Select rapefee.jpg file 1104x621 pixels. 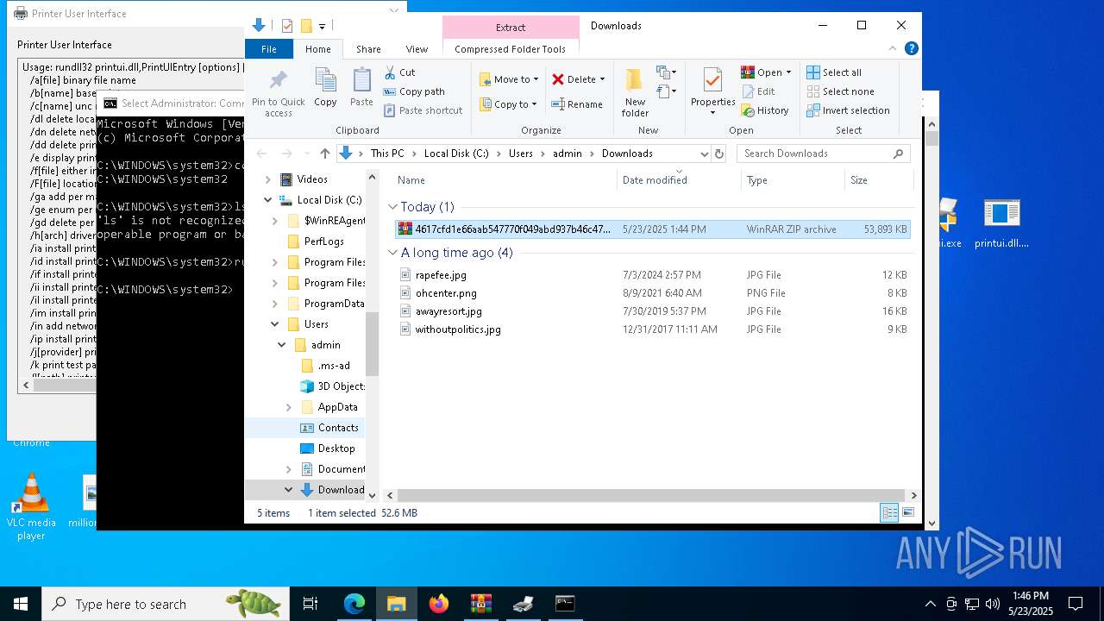tap(440, 275)
